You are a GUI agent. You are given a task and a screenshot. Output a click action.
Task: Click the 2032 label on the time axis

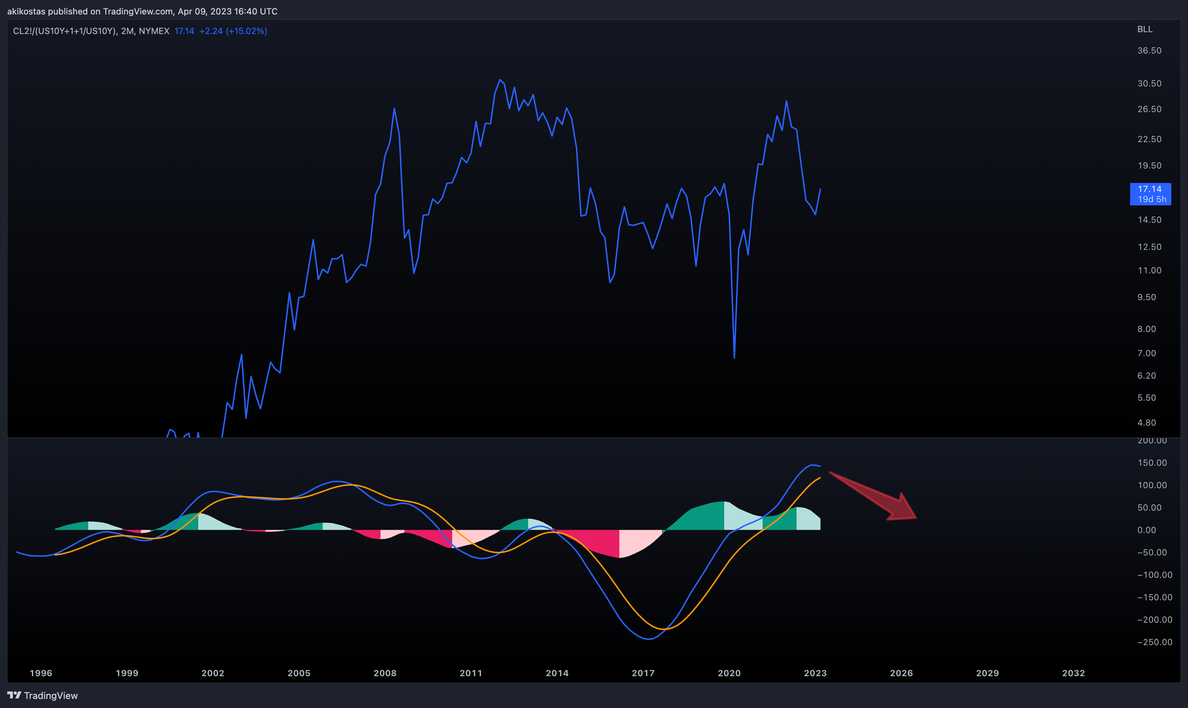[1073, 673]
